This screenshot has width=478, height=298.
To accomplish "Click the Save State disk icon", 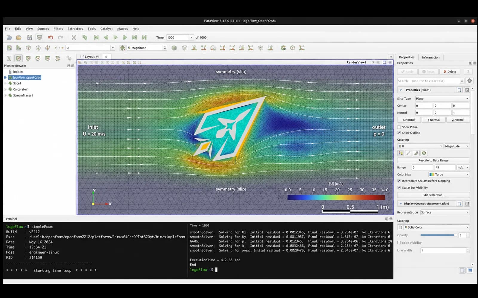I will pyautogui.click(x=30, y=38).
